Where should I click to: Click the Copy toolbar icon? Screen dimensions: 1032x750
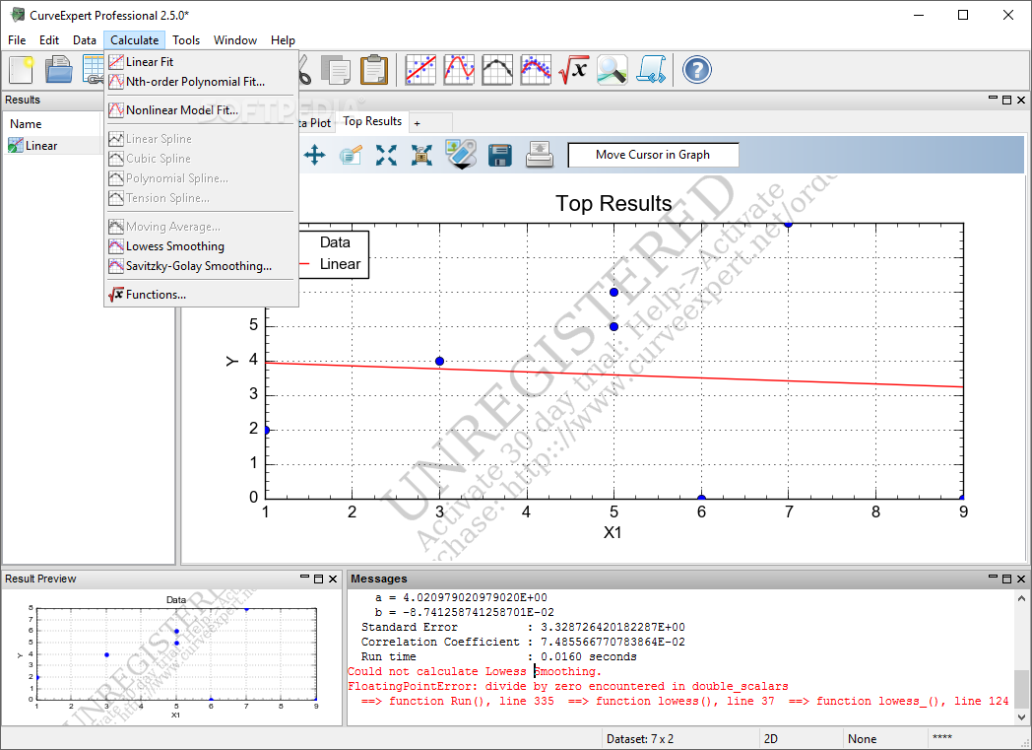(336, 70)
